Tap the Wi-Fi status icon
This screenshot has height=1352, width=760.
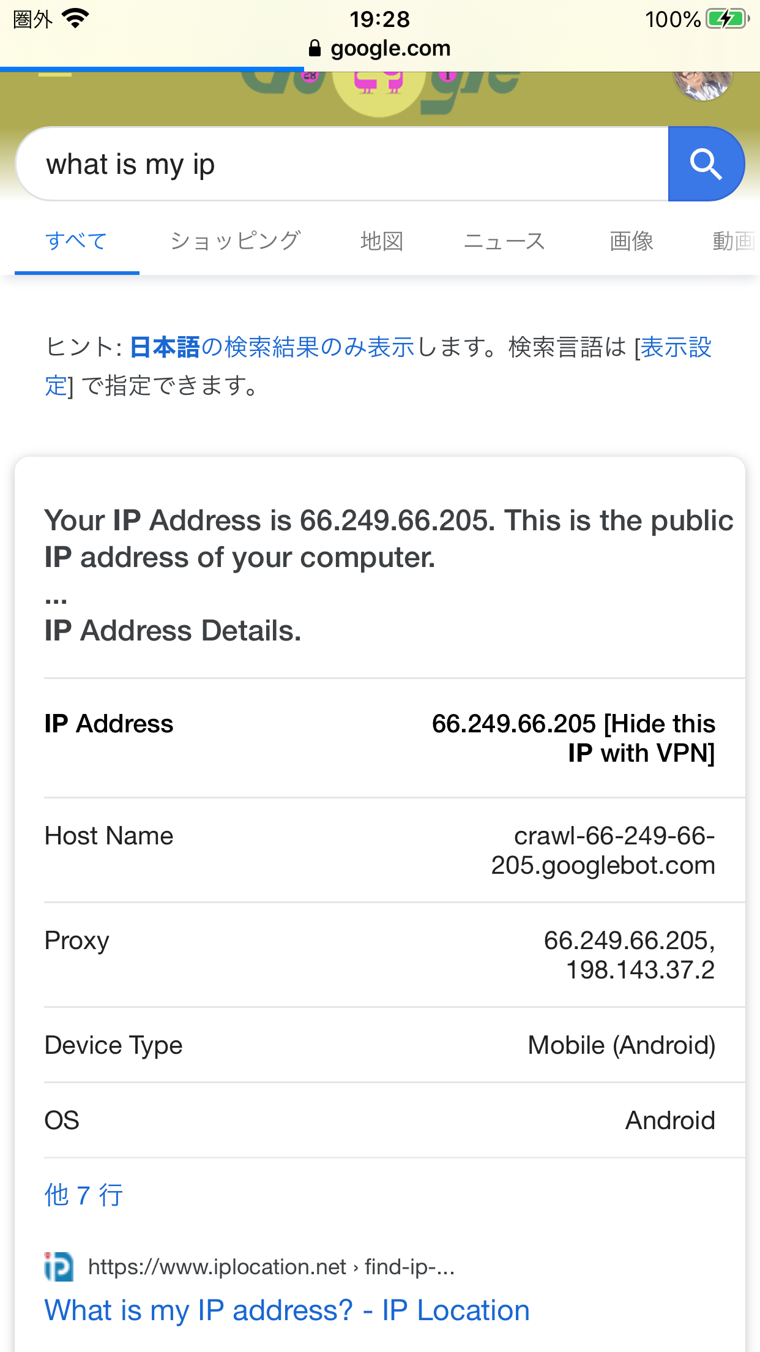click(x=76, y=19)
